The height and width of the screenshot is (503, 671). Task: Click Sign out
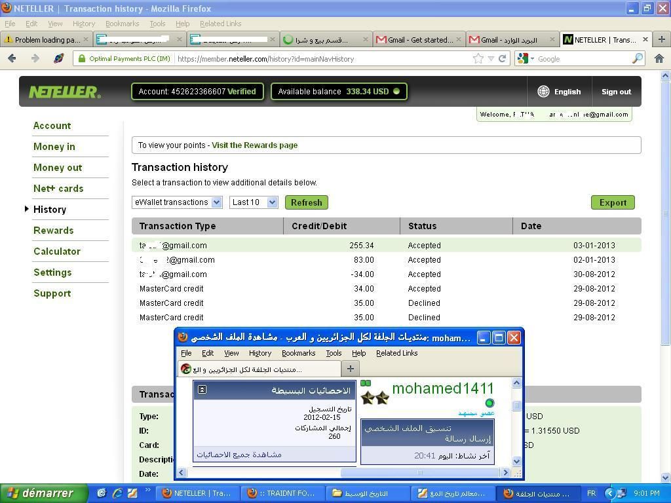click(x=616, y=92)
